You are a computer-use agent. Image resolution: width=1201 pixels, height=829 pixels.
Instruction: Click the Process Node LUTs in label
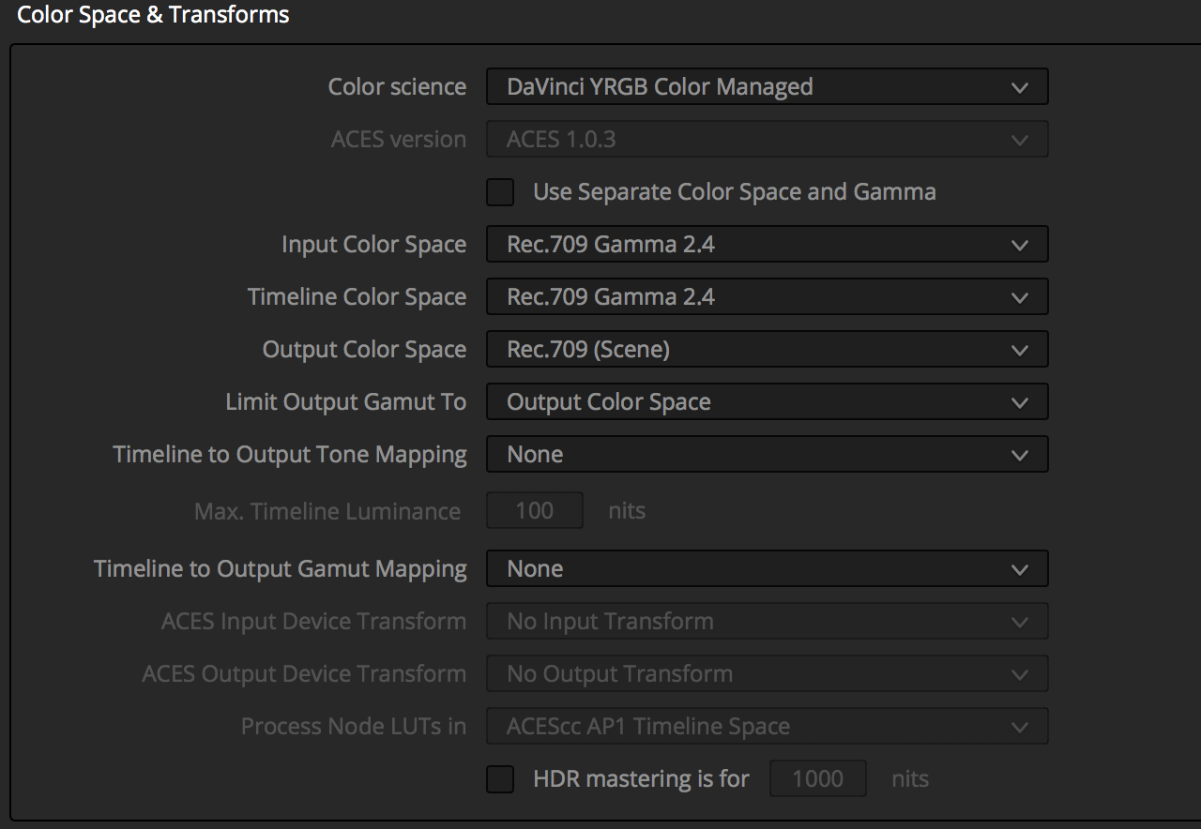coord(354,726)
